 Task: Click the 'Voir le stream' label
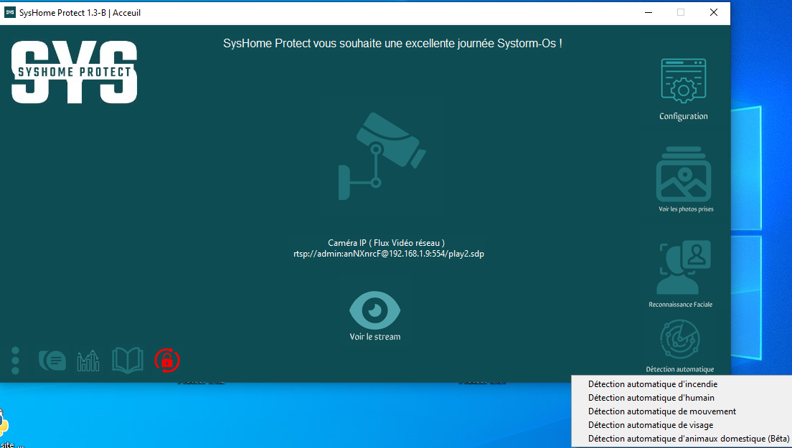click(x=374, y=336)
